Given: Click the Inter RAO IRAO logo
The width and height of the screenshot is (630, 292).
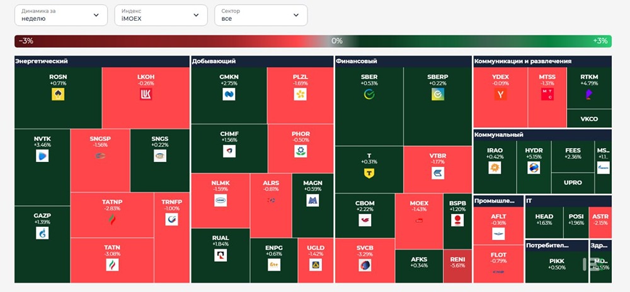Looking at the screenshot, I should point(495,168).
